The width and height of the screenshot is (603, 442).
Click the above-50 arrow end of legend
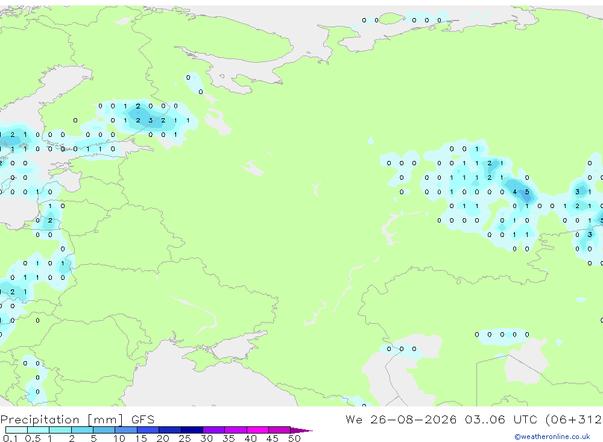click(301, 431)
